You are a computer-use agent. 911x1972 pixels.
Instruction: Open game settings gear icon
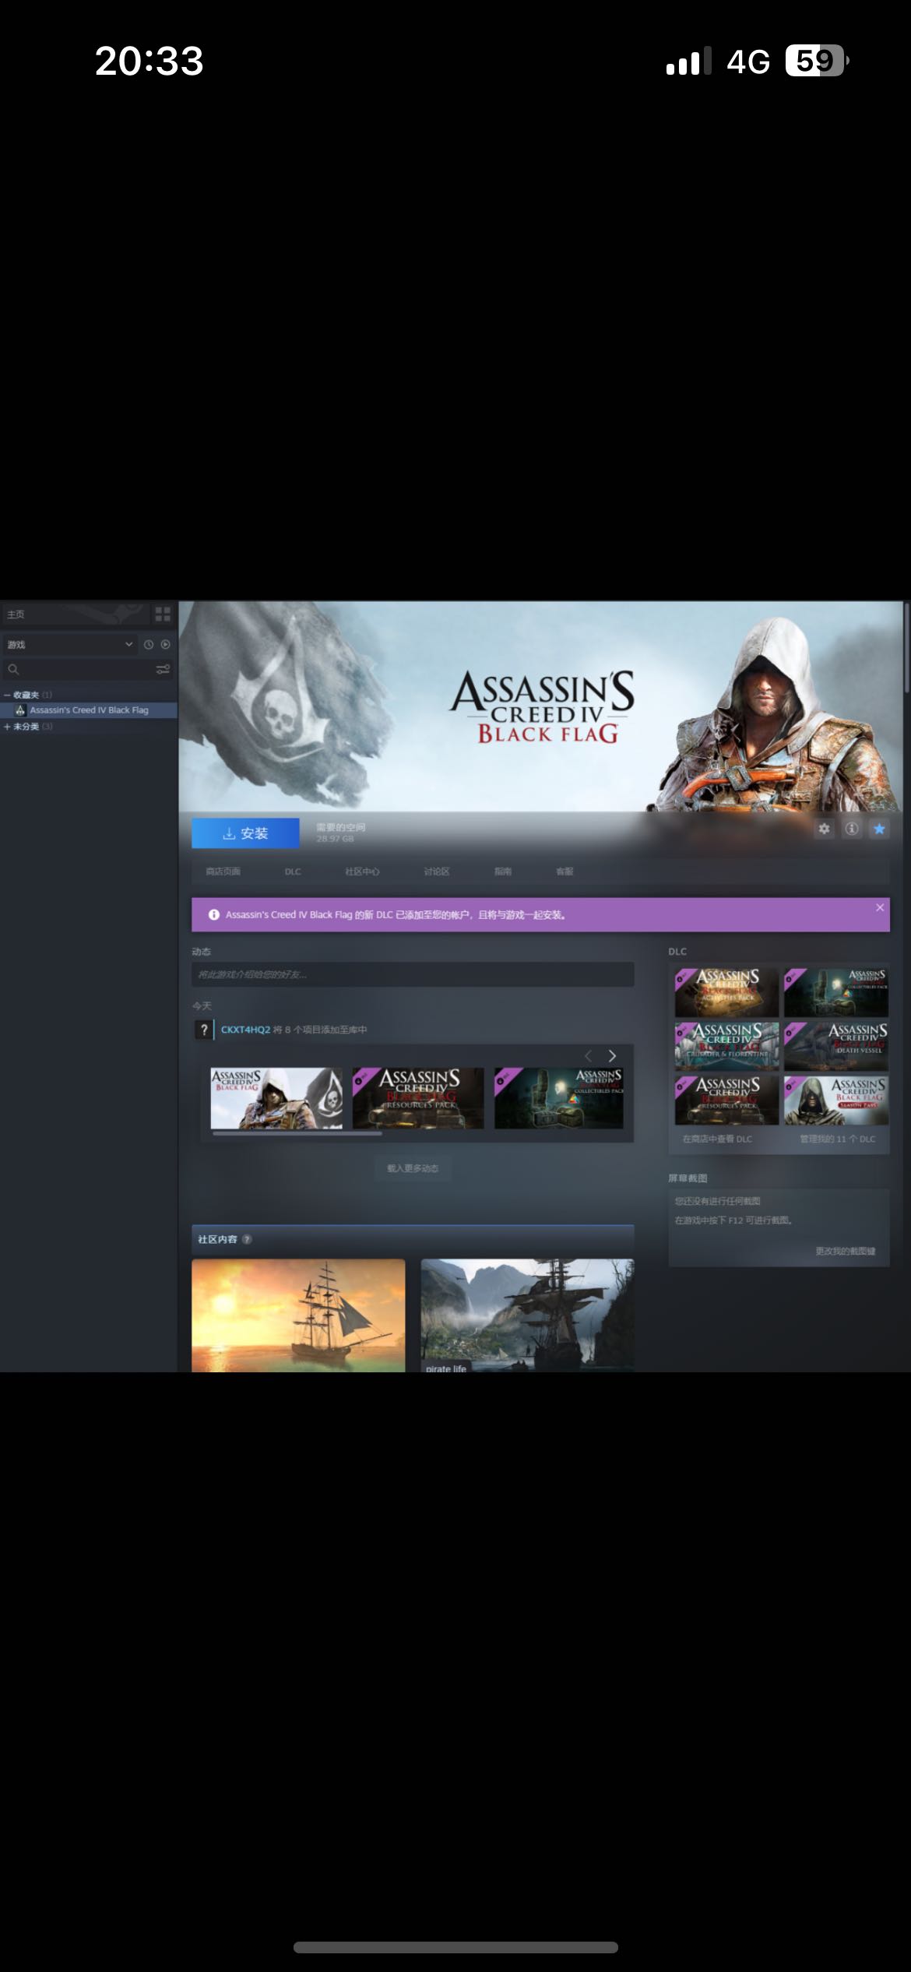point(824,829)
